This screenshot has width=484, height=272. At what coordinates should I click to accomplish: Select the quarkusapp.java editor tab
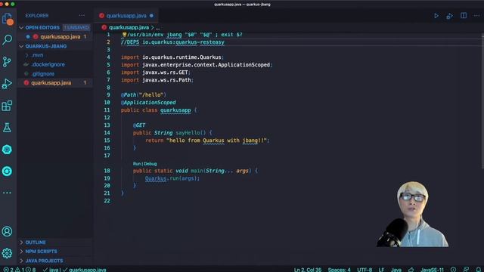coord(126,16)
